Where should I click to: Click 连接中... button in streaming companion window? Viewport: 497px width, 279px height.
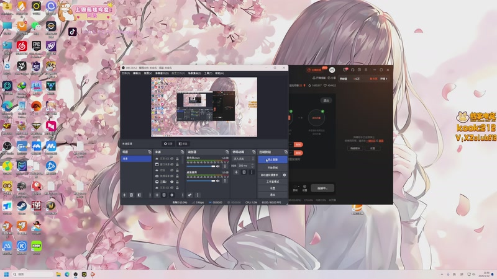[x=322, y=188]
